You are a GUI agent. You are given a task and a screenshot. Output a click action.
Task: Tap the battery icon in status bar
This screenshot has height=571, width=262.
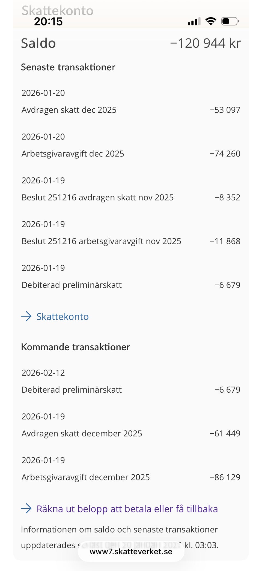230,21
